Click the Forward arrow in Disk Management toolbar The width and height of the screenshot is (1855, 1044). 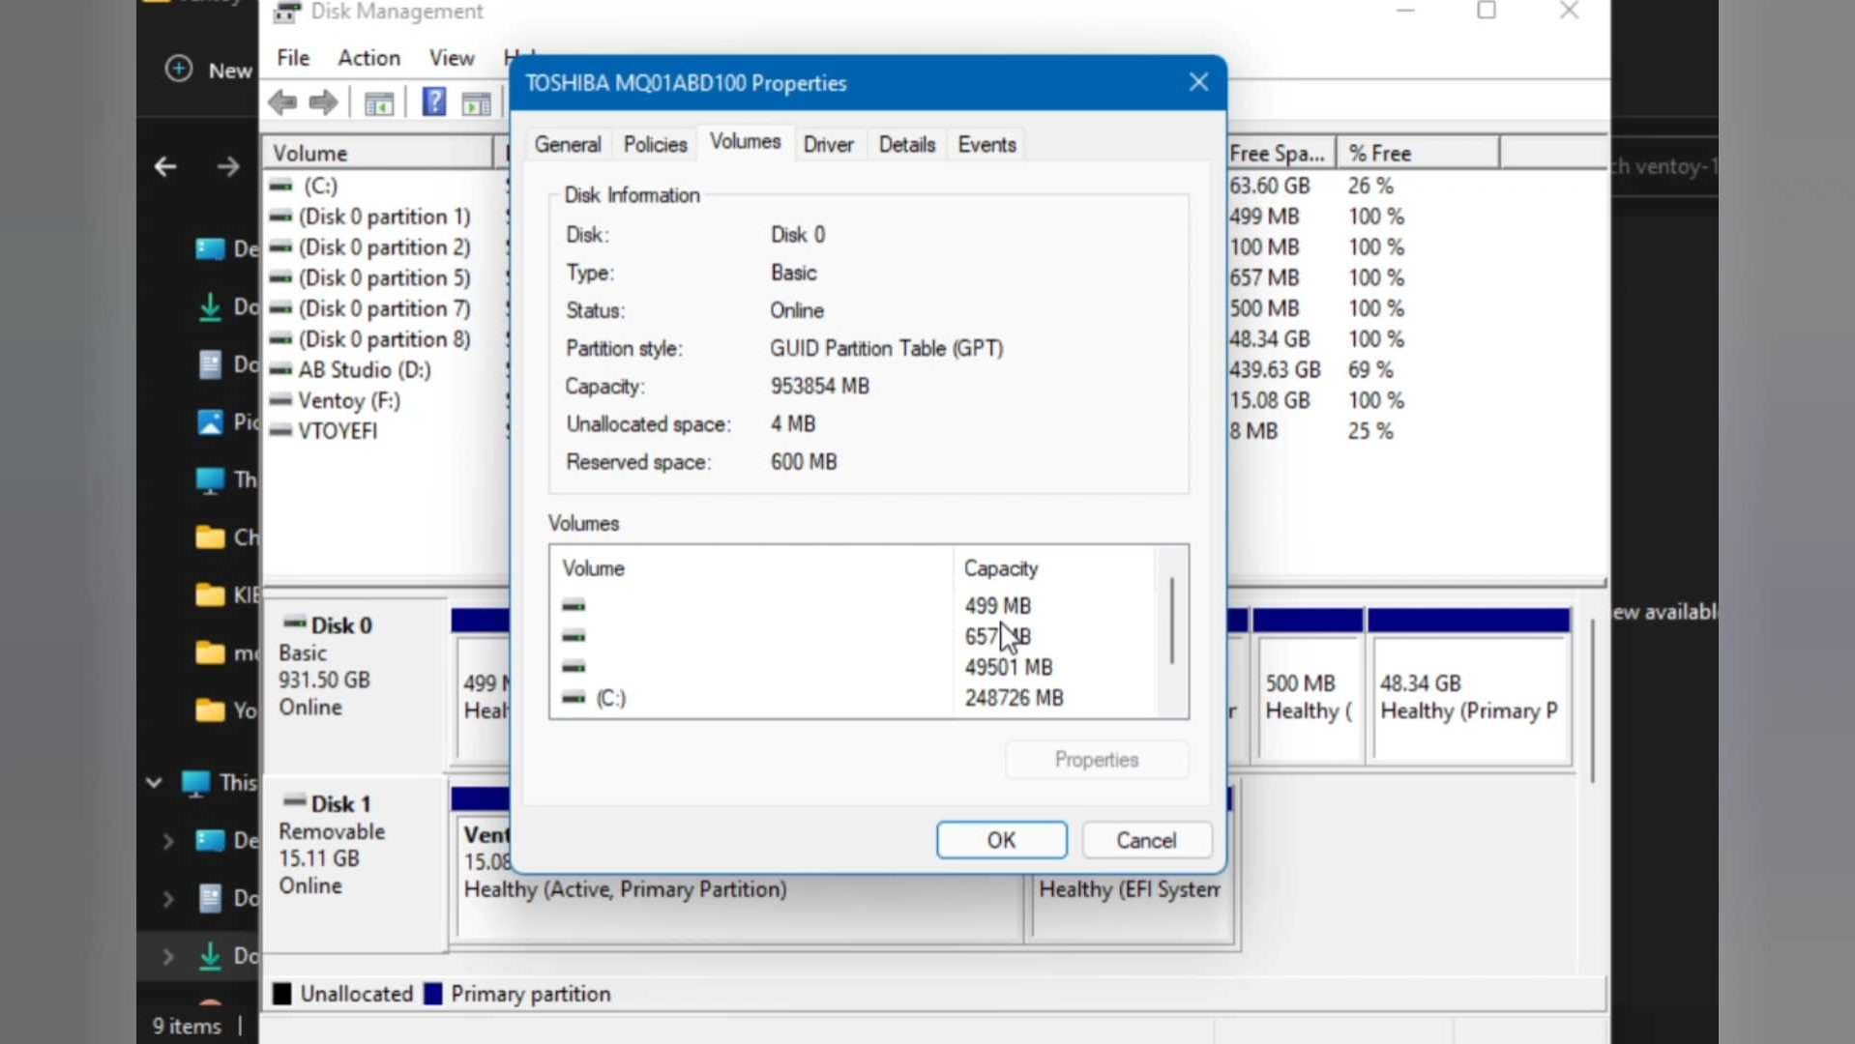(323, 102)
